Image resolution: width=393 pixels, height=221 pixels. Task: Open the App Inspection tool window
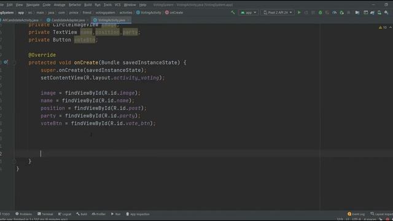[x=138, y=214]
